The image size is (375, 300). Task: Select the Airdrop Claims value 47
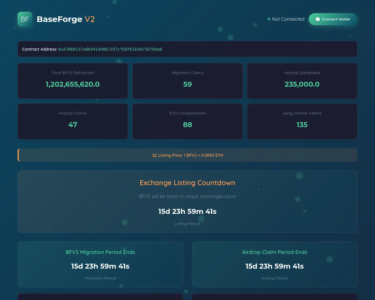point(73,125)
